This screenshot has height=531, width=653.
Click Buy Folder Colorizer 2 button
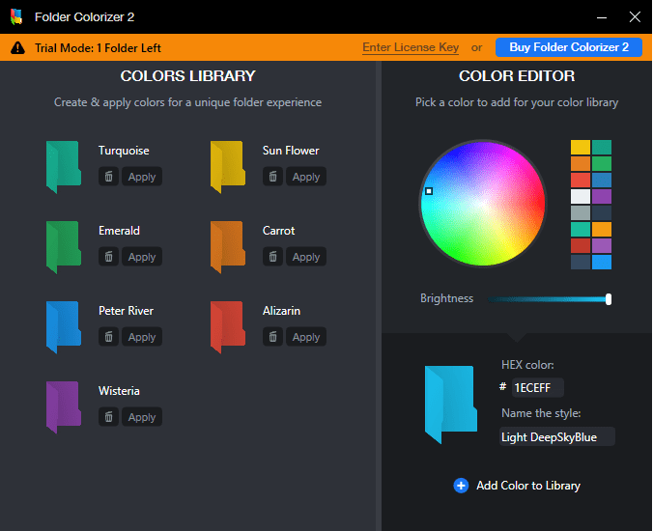tap(569, 47)
